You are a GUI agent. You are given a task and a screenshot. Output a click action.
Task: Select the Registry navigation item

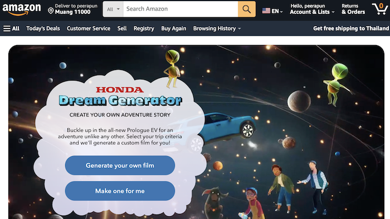click(x=144, y=28)
